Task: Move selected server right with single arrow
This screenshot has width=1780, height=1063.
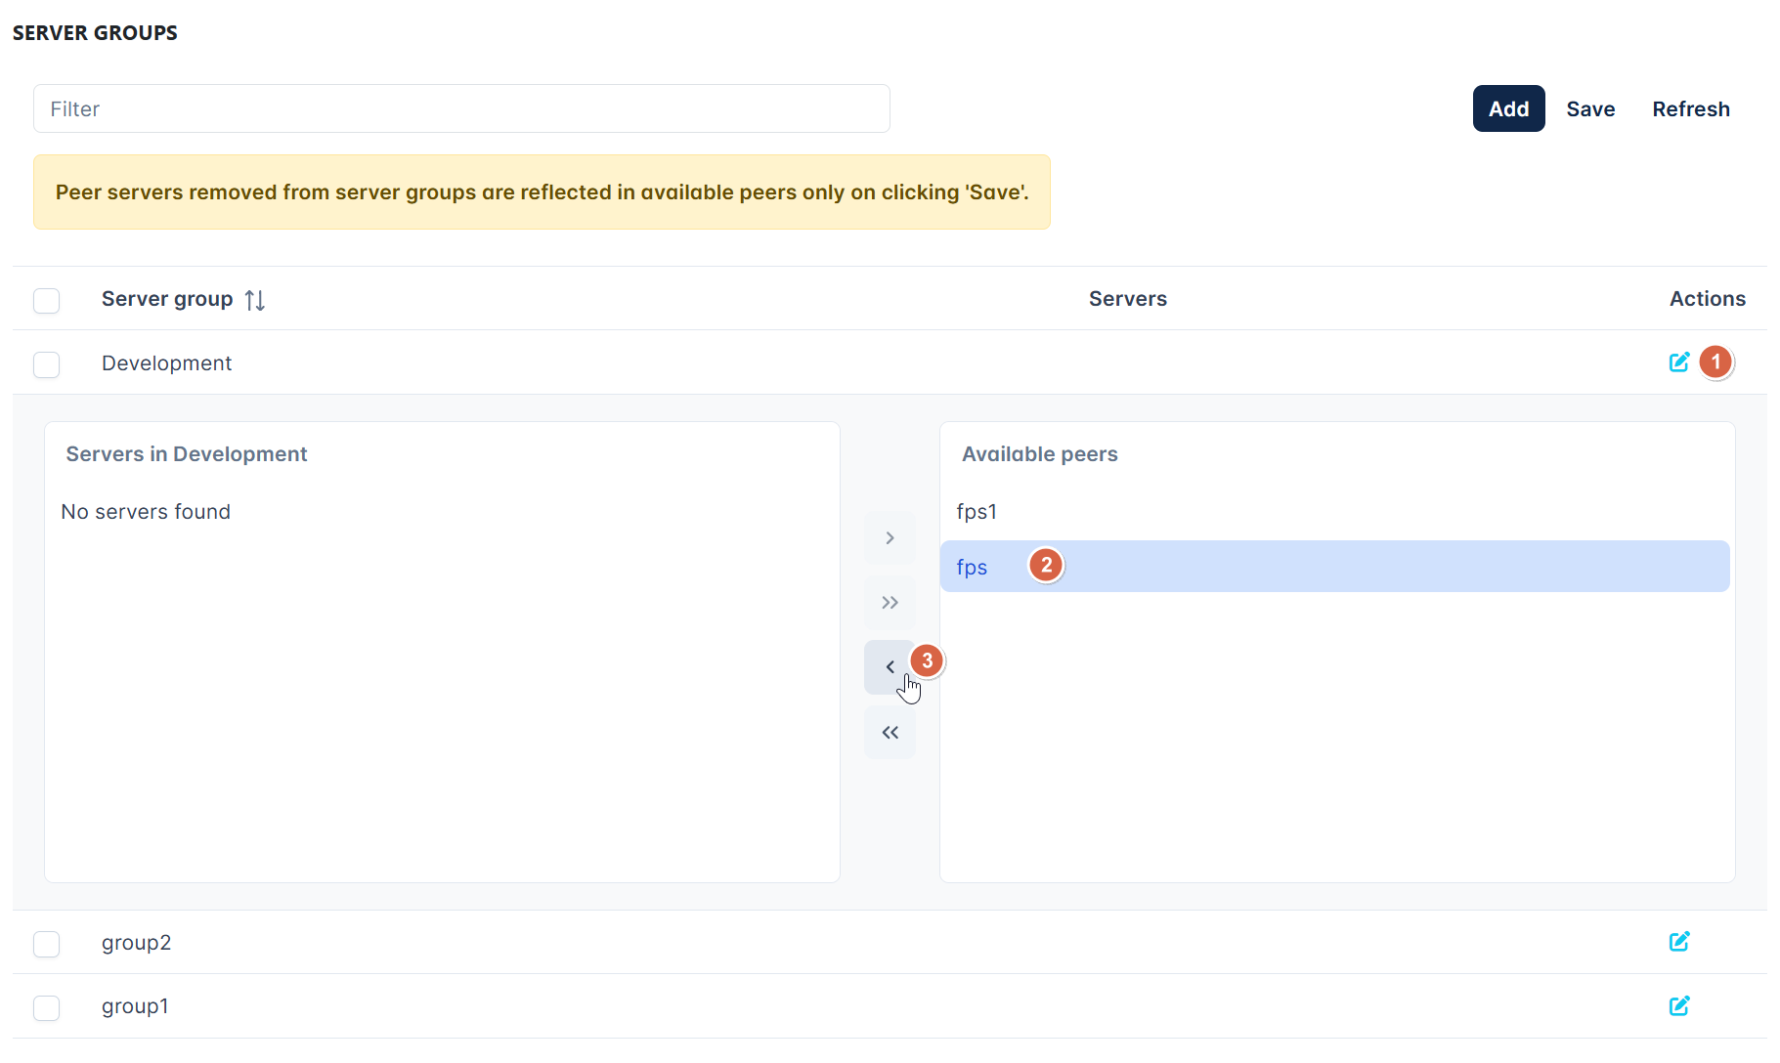Action: [x=890, y=538]
